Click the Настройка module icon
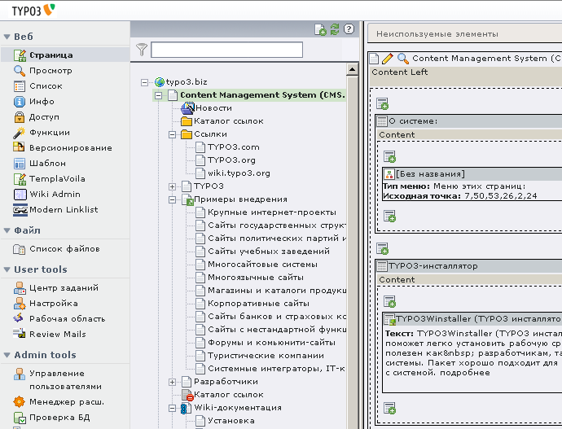Screen dimensions: 562x429 click(20, 304)
